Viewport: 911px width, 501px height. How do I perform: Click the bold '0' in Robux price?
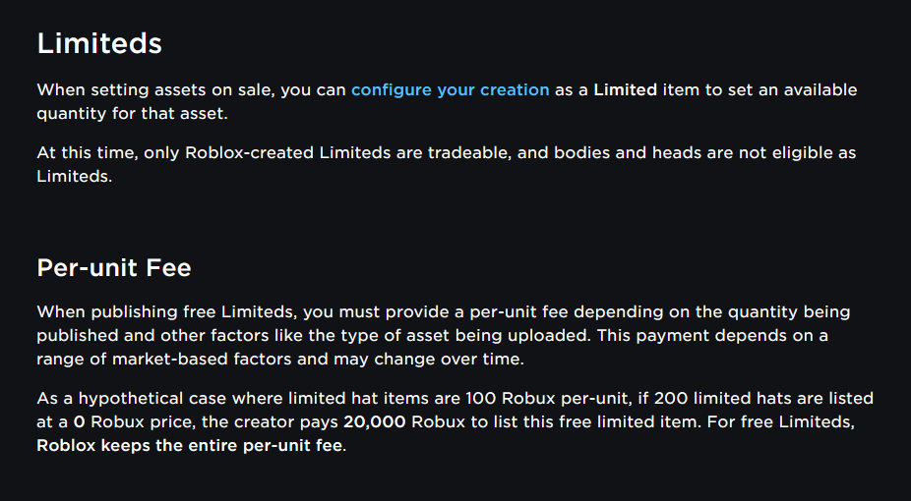click(x=76, y=421)
